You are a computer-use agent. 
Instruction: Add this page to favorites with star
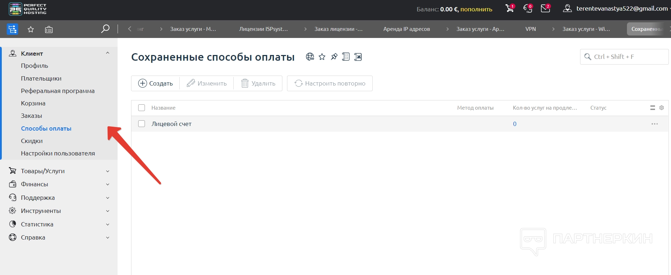[x=322, y=57]
